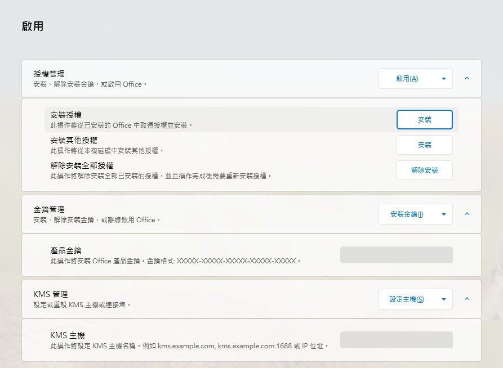Collapse the KMS 管理 section chevron
Viewport: 503px width, 368px height.
point(467,299)
